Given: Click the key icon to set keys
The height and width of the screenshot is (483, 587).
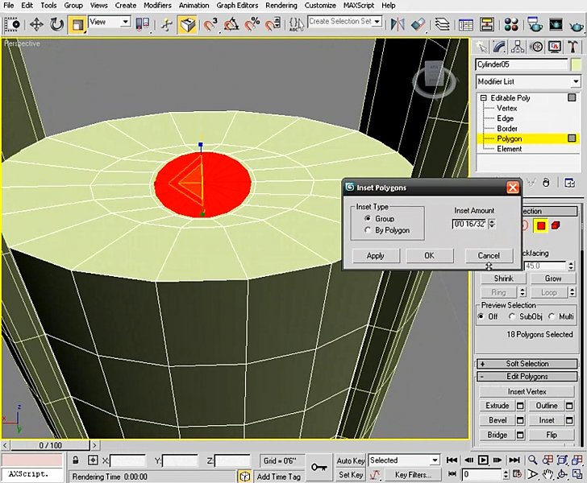Looking at the screenshot, I should (318, 466).
